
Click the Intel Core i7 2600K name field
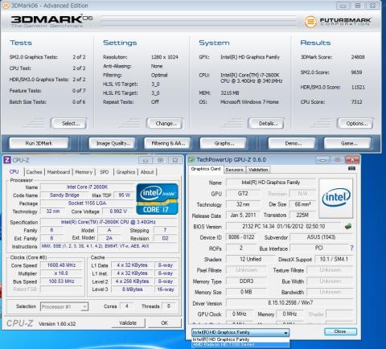pyautogui.click(x=87, y=187)
